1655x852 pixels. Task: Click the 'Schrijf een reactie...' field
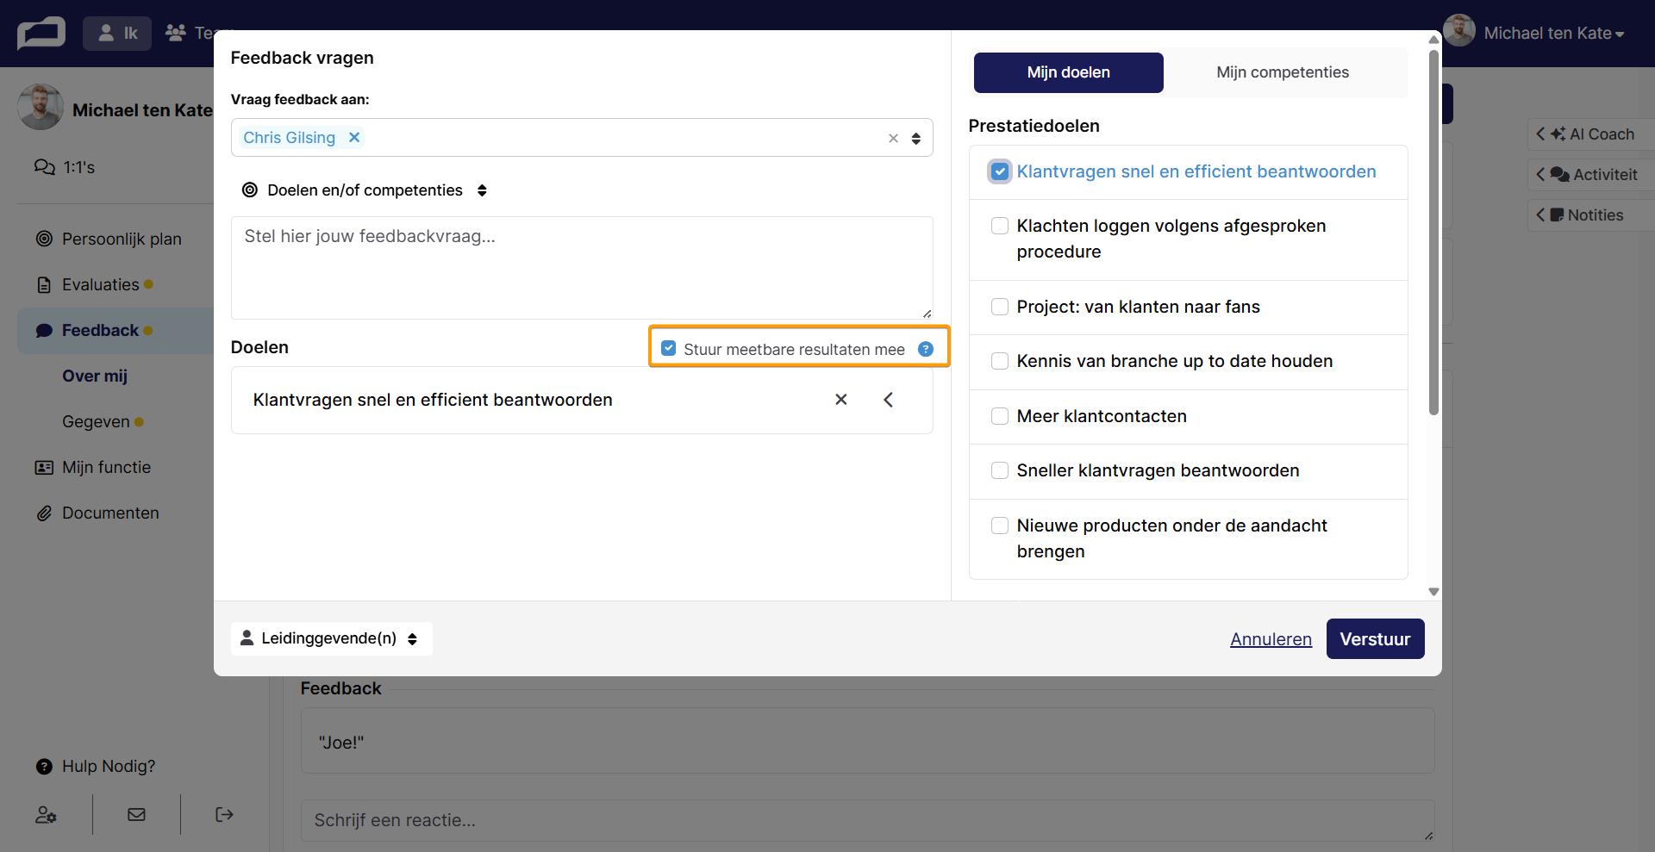tap(867, 820)
